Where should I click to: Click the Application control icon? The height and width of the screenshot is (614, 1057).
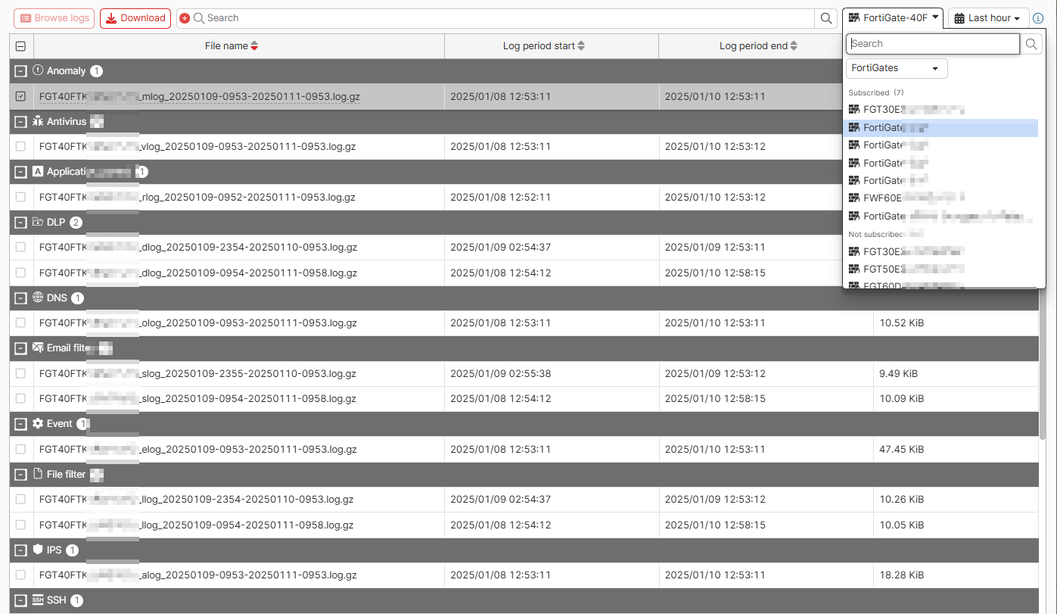38,171
